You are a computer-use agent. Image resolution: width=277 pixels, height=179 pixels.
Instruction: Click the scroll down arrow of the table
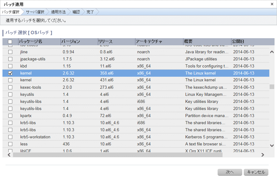(272, 145)
